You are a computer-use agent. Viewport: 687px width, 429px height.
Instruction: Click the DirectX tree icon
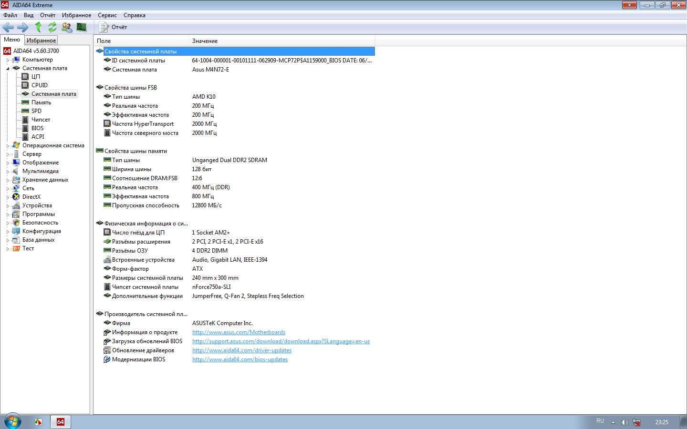click(16, 197)
